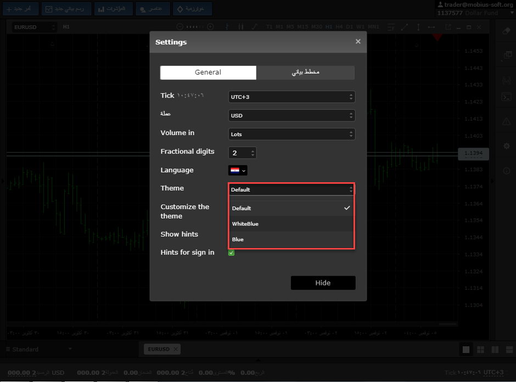Switch to the General tab
The height and width of the screenshot is (382, 516).
[208, 72]
